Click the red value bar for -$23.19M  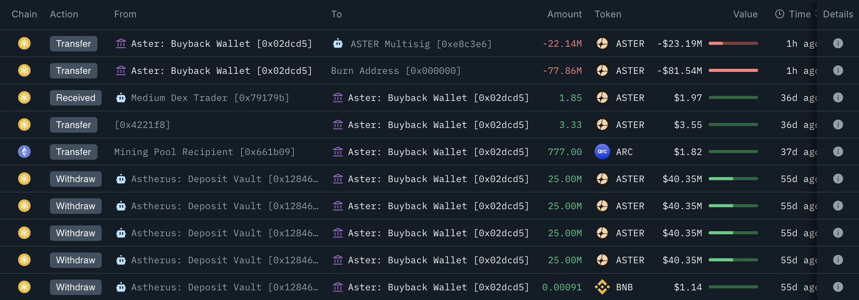(x=733, y=43)
